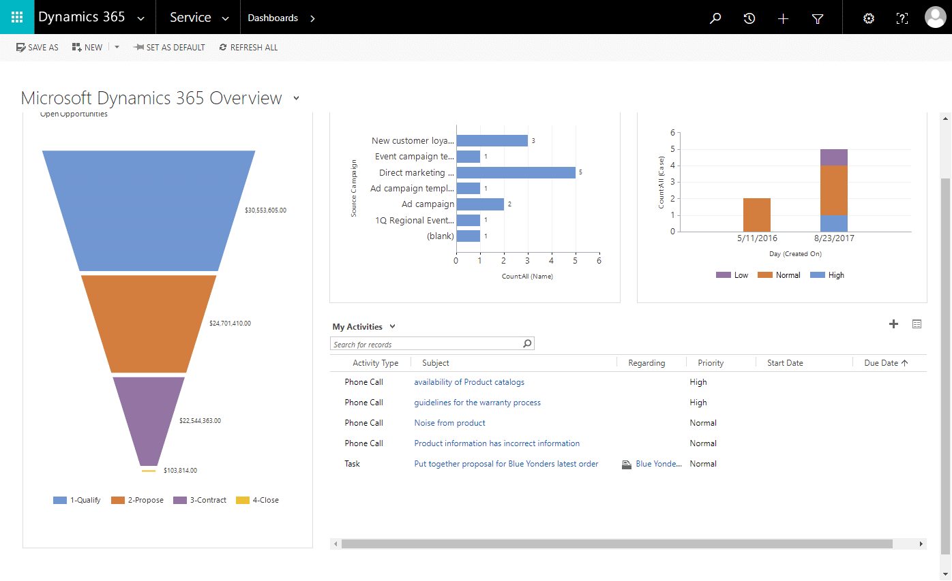Sort by Due Date column header
The height and width of the screenshot is (581, 952).
tap(886, 363)
